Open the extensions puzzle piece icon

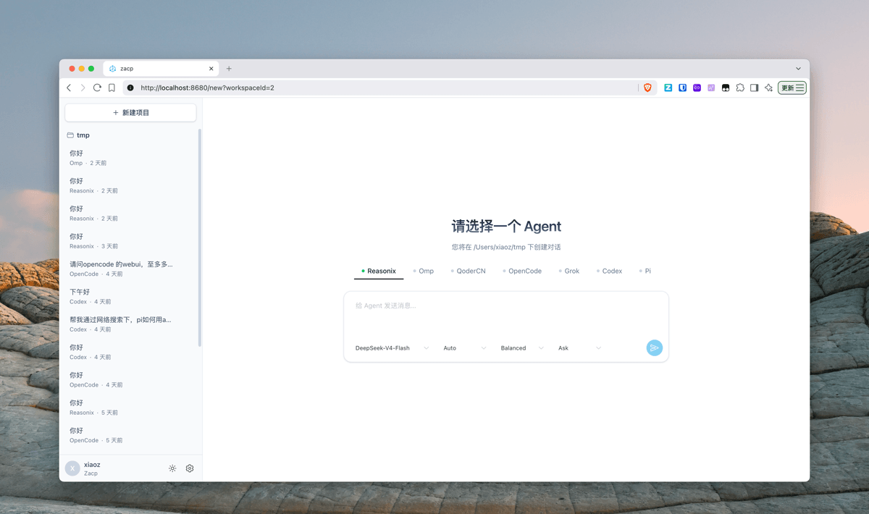pyautogui.click(x=740, y=88)
